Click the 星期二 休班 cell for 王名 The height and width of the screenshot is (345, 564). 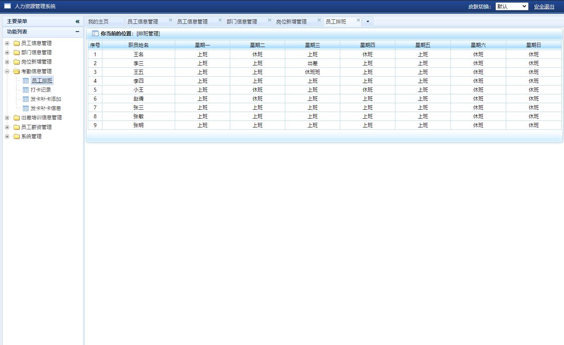tap(258, 54)
